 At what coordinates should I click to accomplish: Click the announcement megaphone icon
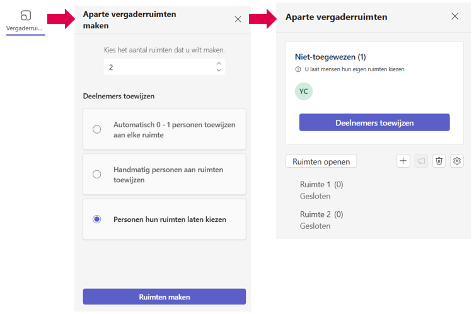(421, 161)
